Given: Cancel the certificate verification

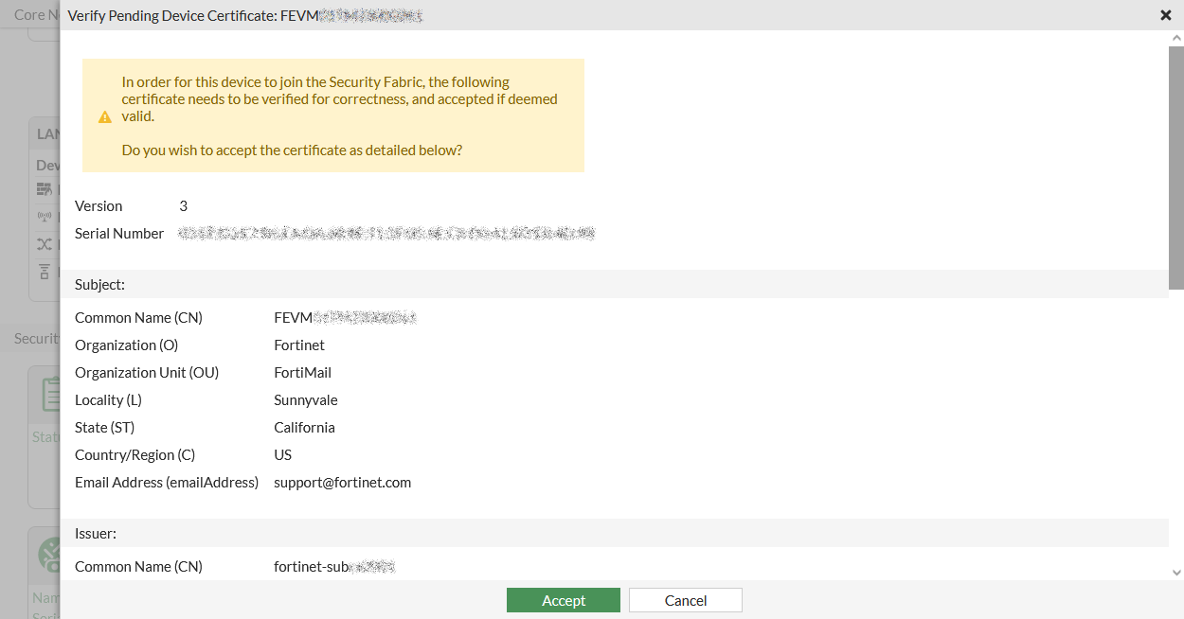Looking at the screenshot, I should click(x=685, y=600).
